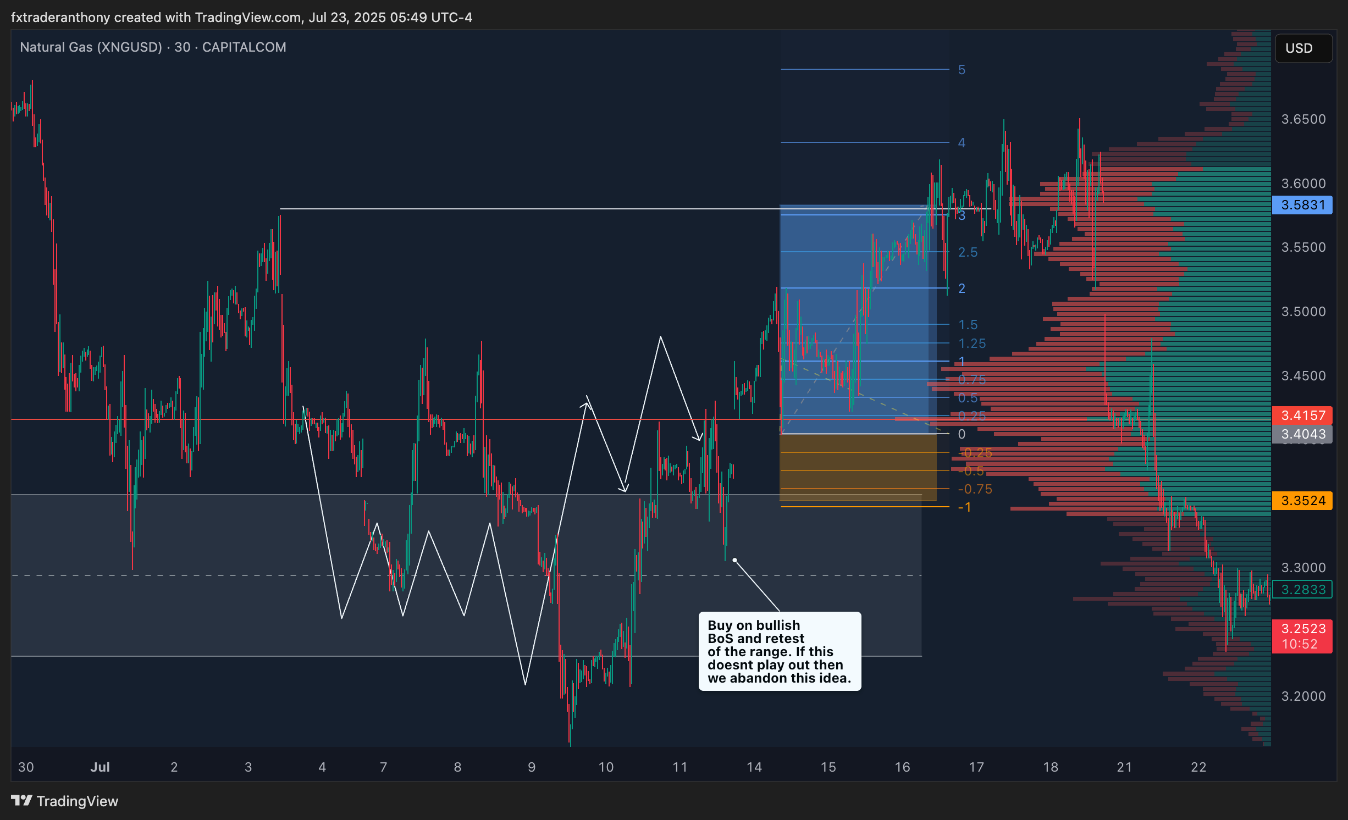The image size is (1348, 820).
Task: Click the TradingView logo at bottom
Action: [65, 801]
